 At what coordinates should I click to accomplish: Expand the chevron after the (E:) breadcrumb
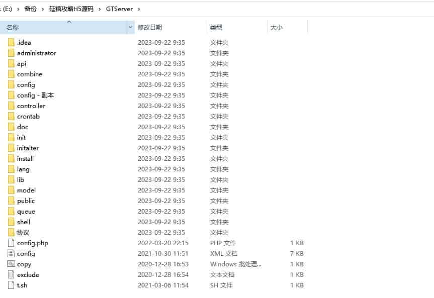18,9
